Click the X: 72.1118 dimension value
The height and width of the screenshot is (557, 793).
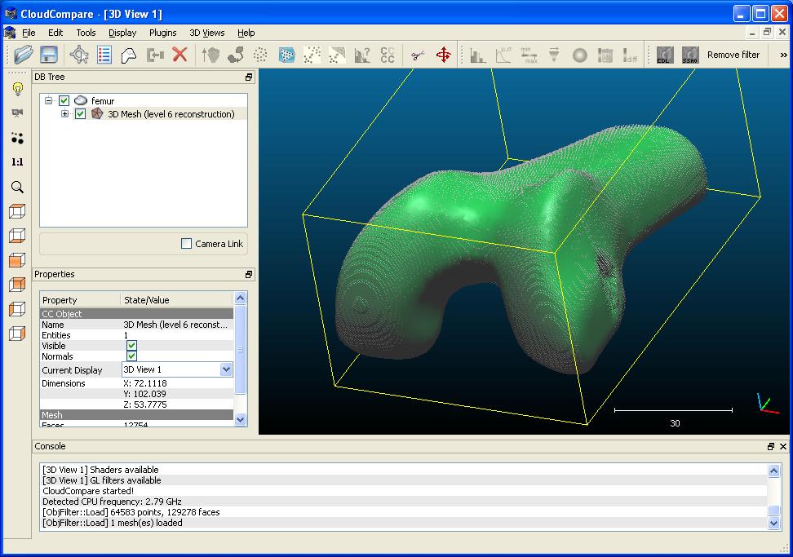pyautogui.click(x=145, y=383)
